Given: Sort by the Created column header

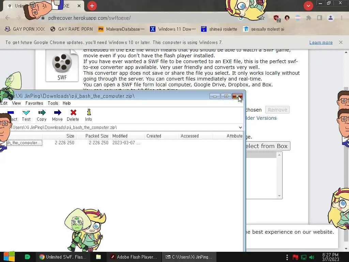Looking at the screenshot, I should (x=161, y=136).
